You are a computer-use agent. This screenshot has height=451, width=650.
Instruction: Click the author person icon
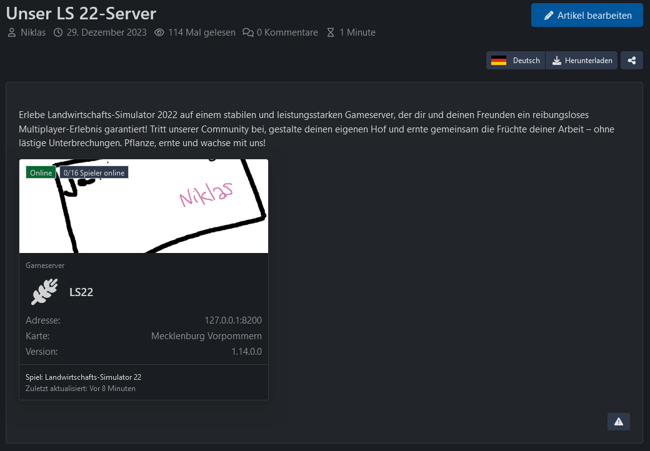click(x=12, y=32)
